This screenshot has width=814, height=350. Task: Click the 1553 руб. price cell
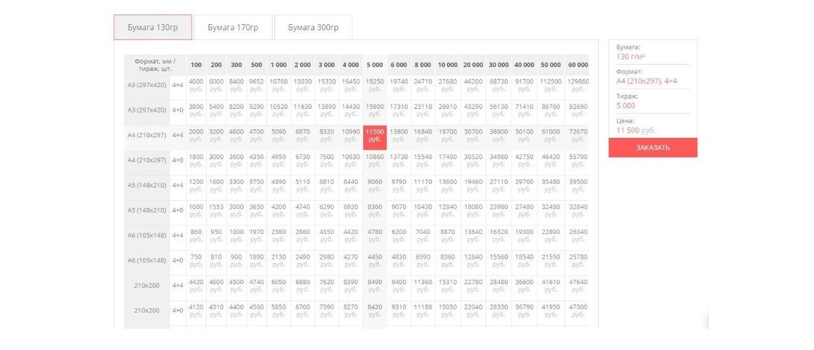point(216,210)
